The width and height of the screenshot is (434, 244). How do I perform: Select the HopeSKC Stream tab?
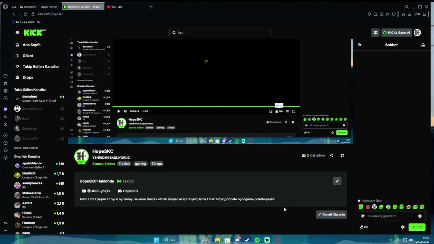pyautogui.click(x=83, y=7)
